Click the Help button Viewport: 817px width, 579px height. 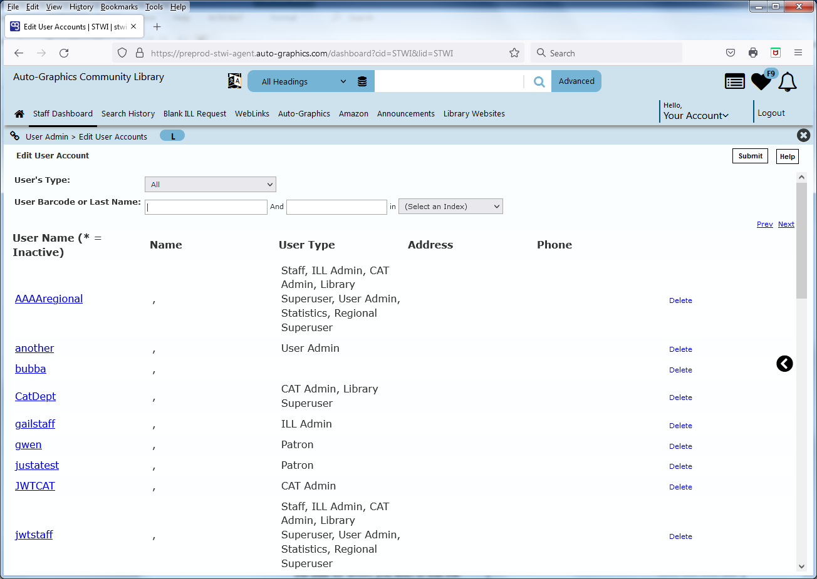(788, 156)
